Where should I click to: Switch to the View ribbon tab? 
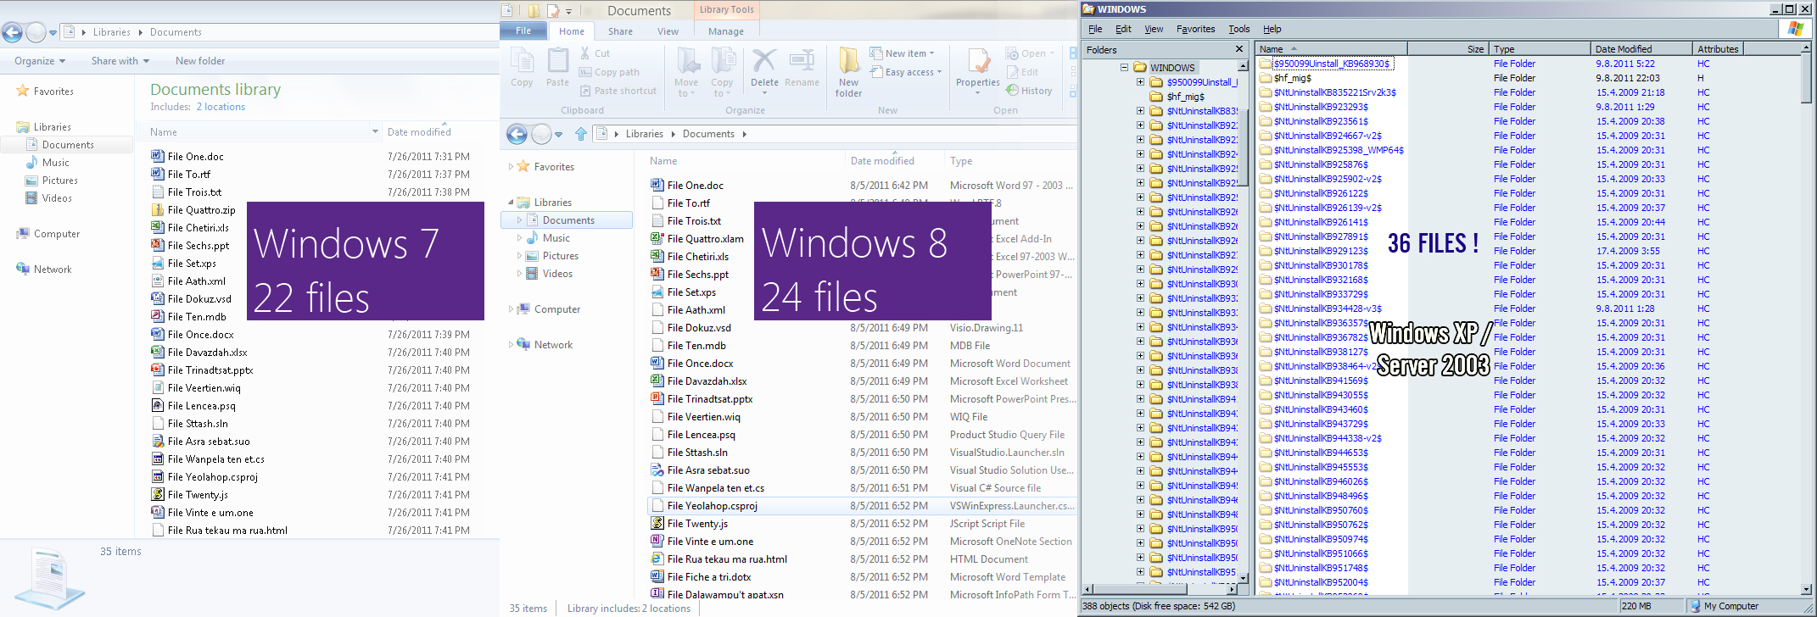click(x=668, y=31)
